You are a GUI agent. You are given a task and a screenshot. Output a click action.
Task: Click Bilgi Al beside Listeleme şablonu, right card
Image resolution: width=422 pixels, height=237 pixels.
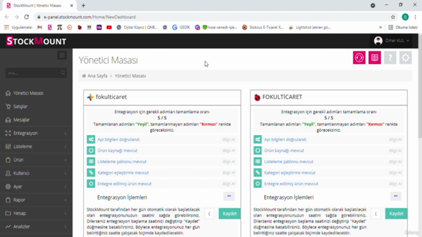coord(395,161)
